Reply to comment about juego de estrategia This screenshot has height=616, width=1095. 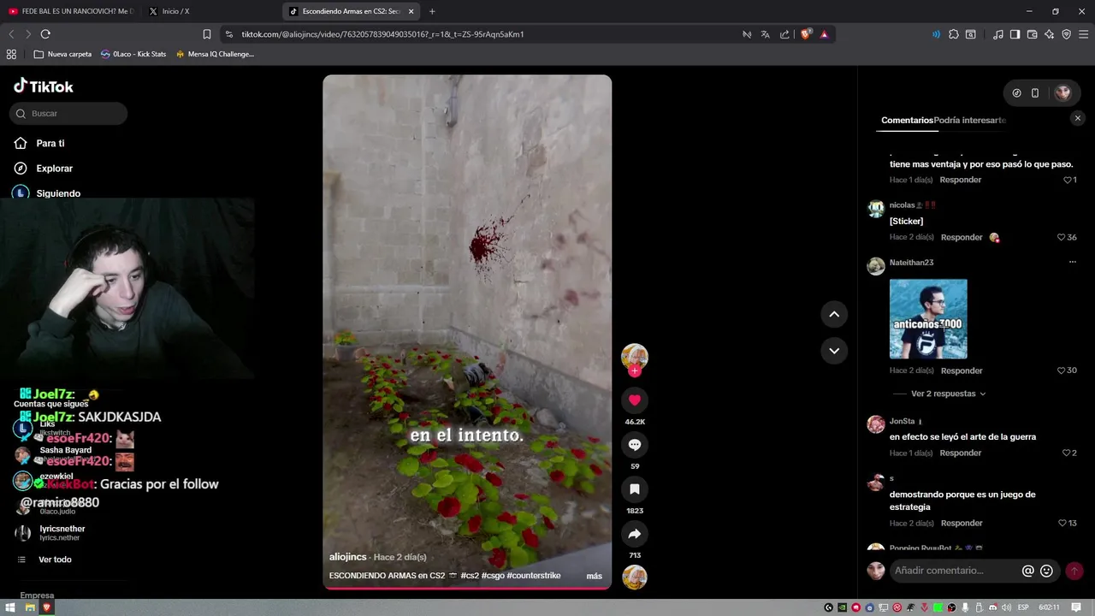[962, 523]
